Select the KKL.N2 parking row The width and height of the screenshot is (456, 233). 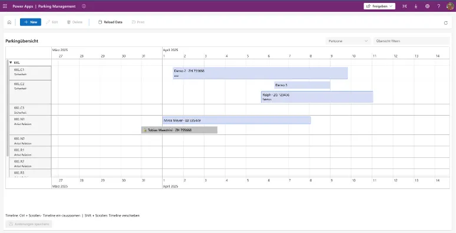click(30, 140)
